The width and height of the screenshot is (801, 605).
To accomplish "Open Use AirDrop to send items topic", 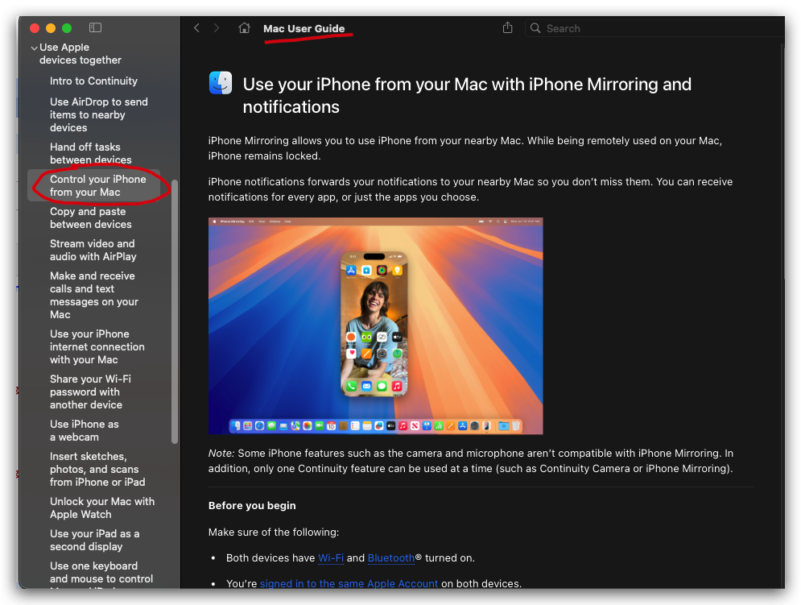I will point(98,114).
